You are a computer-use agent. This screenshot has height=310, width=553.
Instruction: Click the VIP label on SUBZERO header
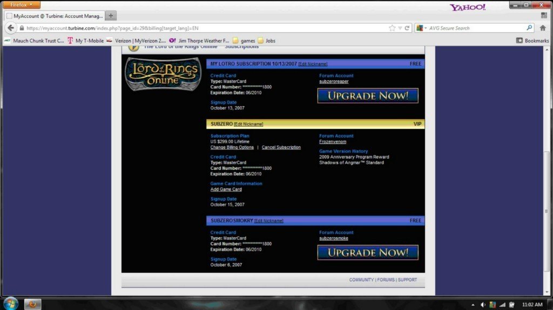tap(417, 124)
